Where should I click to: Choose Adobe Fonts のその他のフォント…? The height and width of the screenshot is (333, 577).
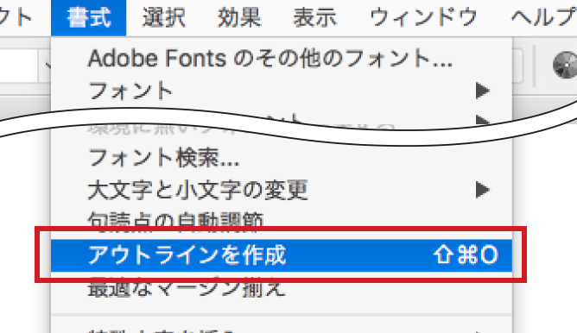282,59
